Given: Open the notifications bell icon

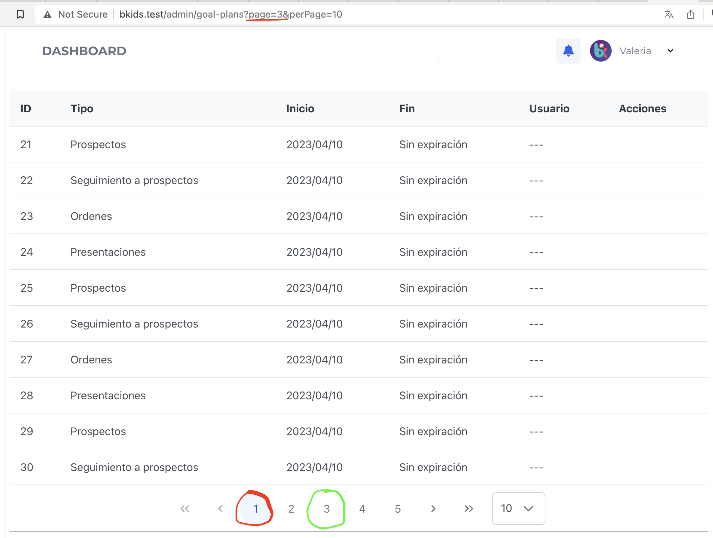Looking at the screenshot, I should click(x=568, y=50).
